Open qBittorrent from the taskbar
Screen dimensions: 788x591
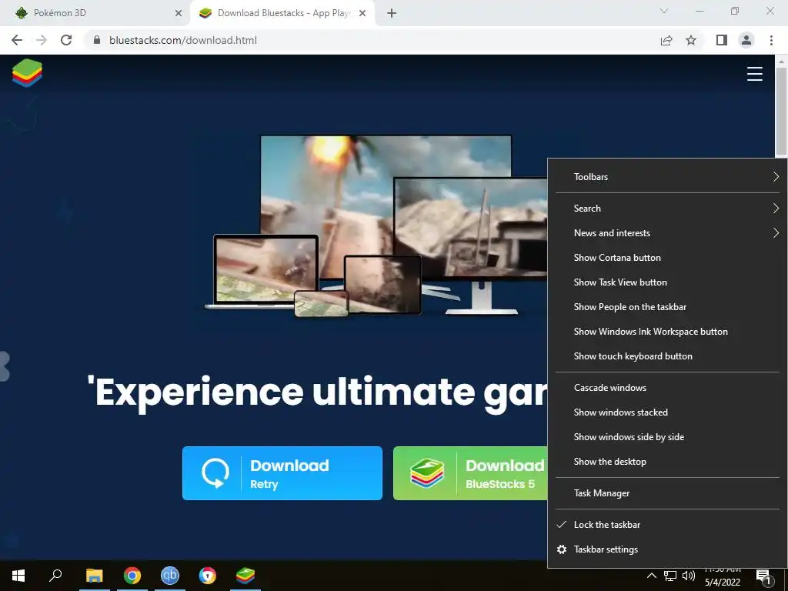(170, 576)
